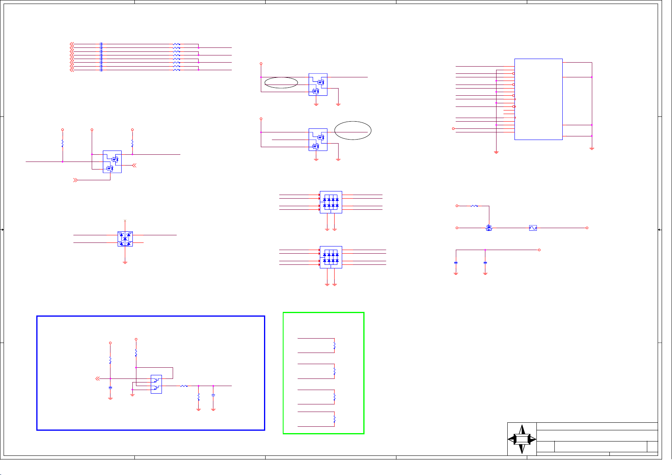Screen dimensions: 672x475
Task: Select the bottom resistor in the green frame
Action: [334, 419]
